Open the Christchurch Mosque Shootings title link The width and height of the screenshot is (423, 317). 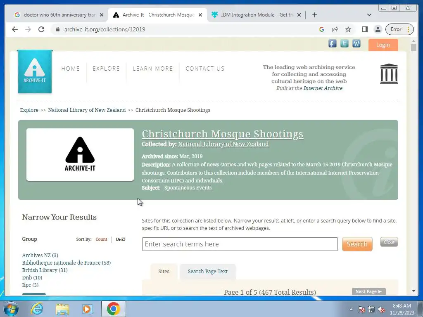[223, 134]
